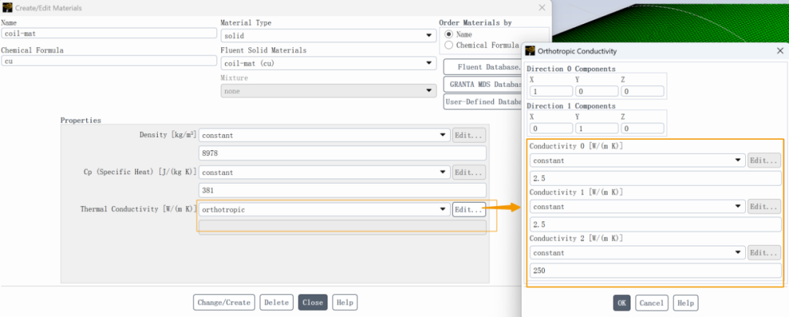Screen dimensions: 789x317
Task: Click the Orthotropic Conductivity dialog icon
Action: [530, 51]
